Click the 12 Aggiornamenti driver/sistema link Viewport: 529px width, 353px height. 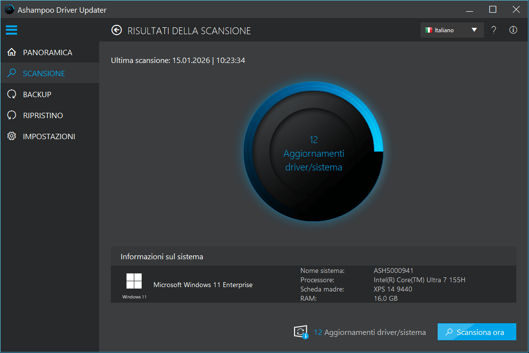point(369,332)
